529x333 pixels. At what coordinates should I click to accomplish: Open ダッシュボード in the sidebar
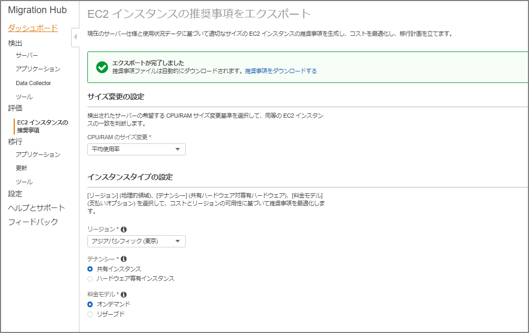coord(33,28)
